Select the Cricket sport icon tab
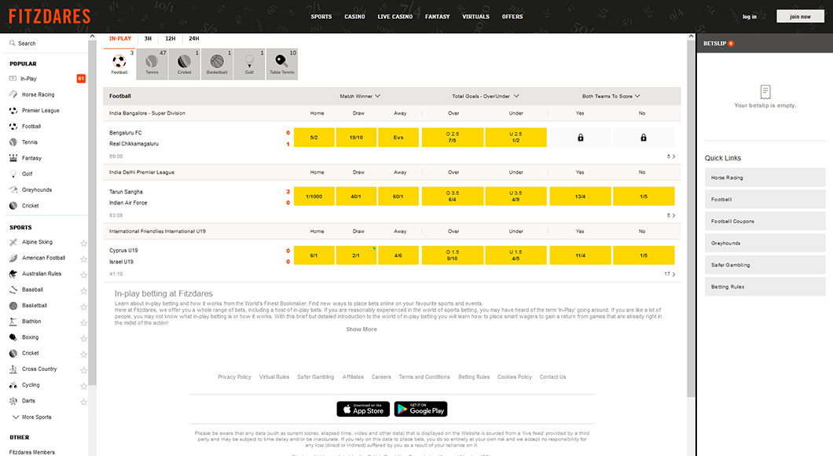Viewport: 833px width, 456px height. tap(185, 64)
